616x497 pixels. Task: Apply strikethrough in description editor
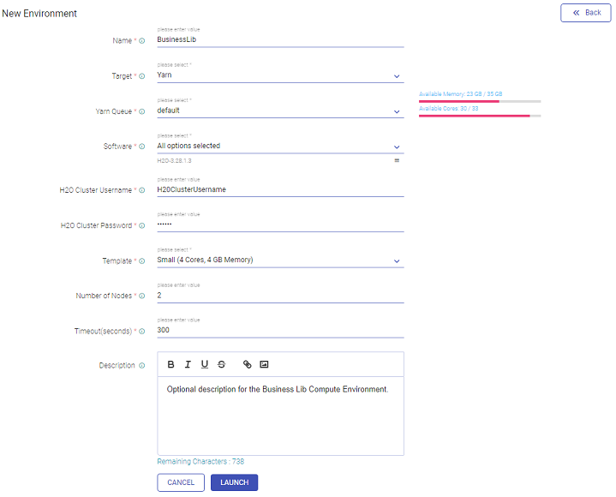coord(222,364)
